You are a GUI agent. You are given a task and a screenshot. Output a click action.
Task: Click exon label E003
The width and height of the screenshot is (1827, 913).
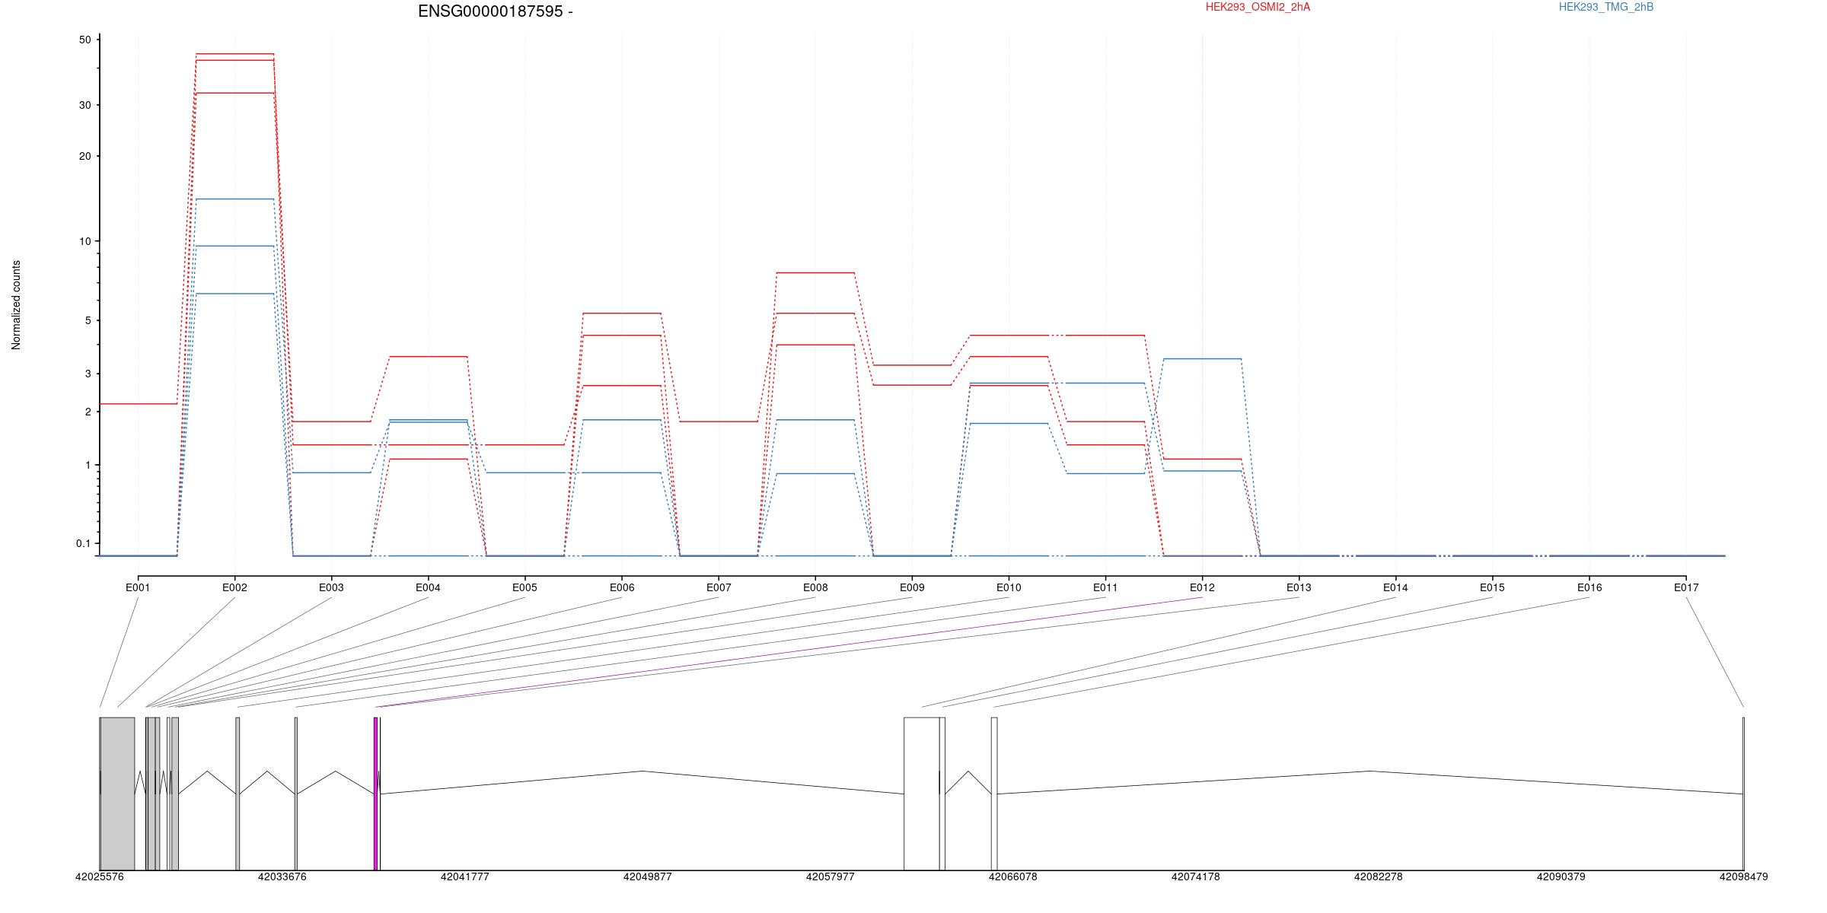coord(331,587)
